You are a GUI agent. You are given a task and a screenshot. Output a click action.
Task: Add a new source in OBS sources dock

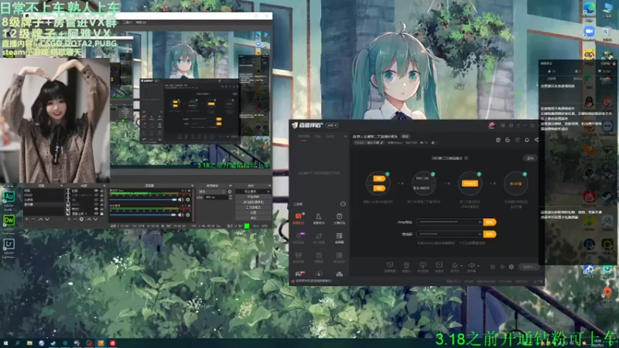(69, 219)
